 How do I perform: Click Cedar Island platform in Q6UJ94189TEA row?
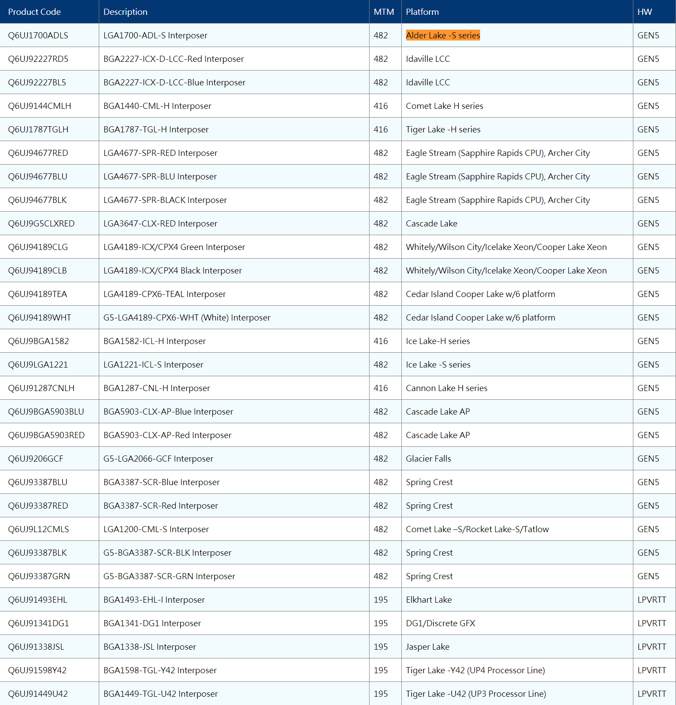(x=481, y=294)
